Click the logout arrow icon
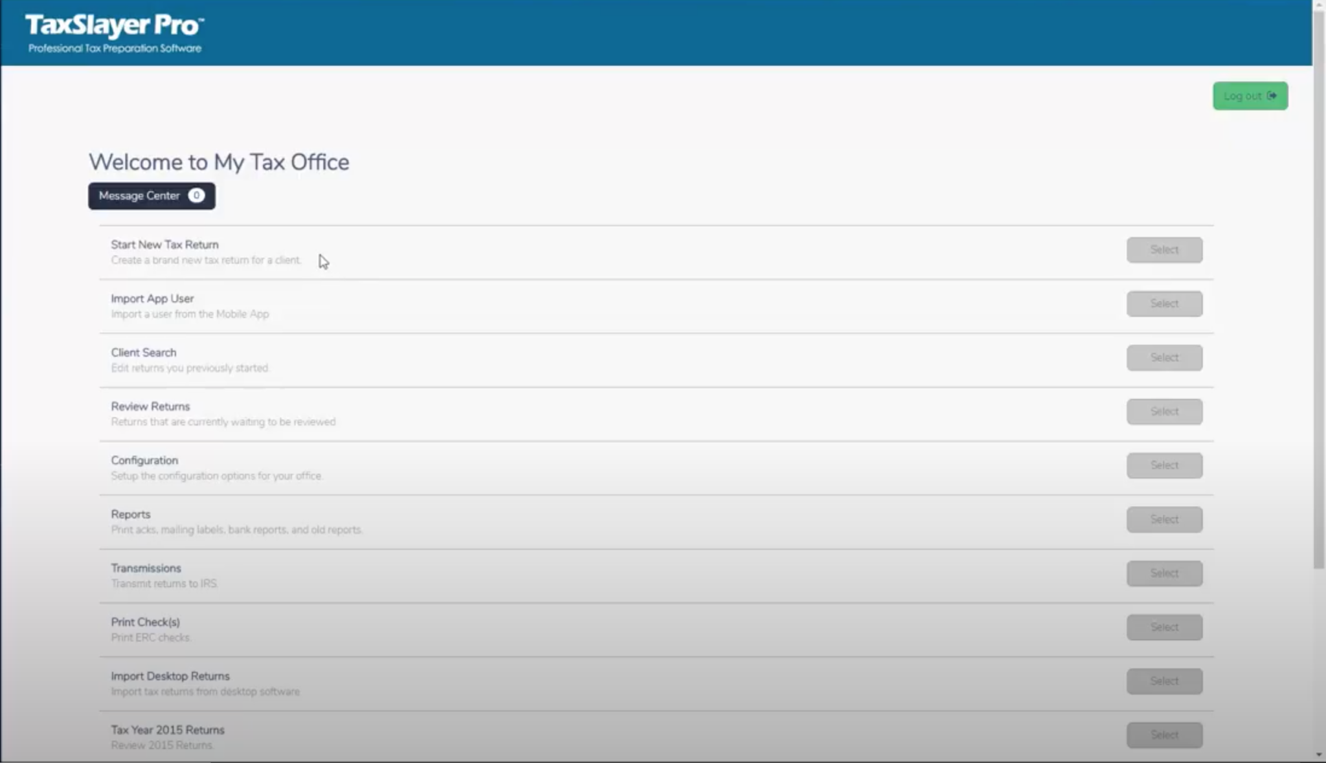The height and width of the screenshot is (763, 1326). (1272, 95)
